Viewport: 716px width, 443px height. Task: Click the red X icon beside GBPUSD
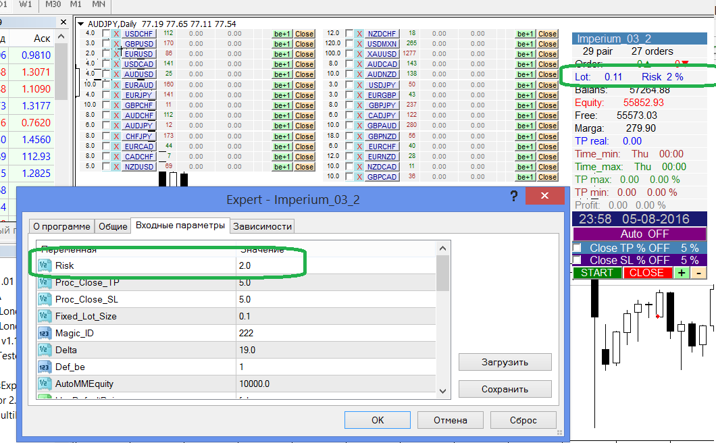pyautogui.click(x=116, y=44)
